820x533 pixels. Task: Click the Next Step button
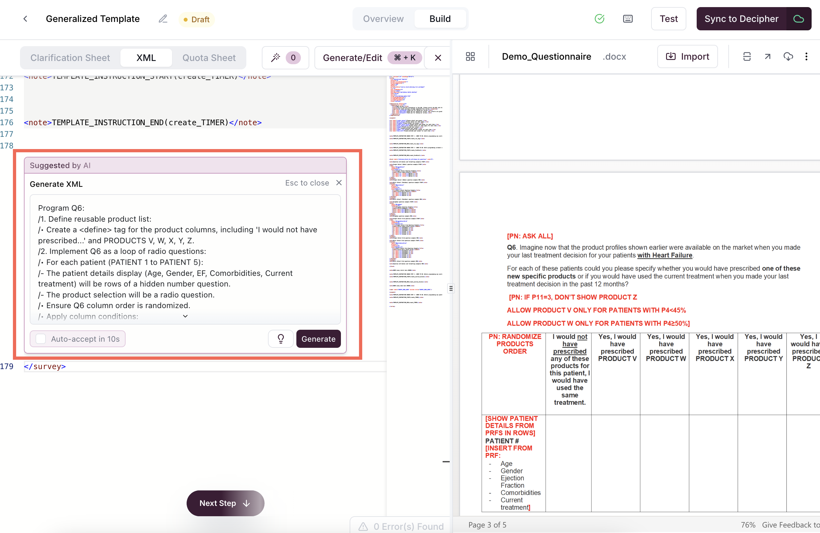click(x=225, y=503)
